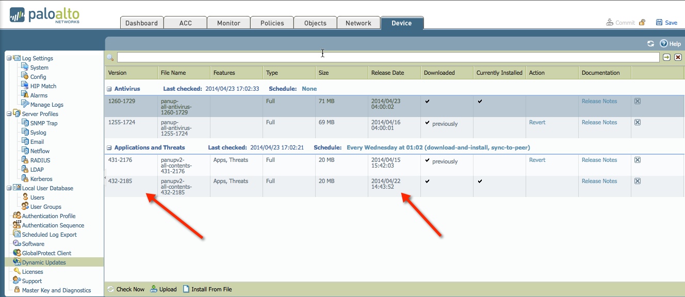Screen dimensions: 685x297
Task: Collapse the Log Settings tree node
Action: (x=9, y=58)
